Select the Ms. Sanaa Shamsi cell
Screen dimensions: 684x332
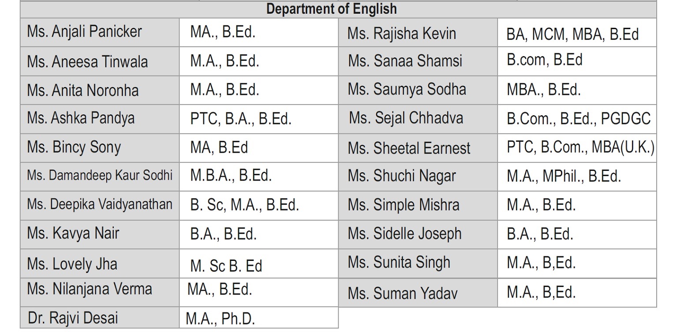[x=418, y=61]
